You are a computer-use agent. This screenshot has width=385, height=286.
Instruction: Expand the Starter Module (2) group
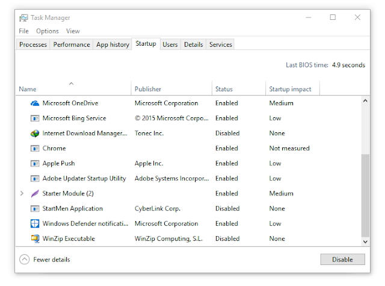coord(22,193)
